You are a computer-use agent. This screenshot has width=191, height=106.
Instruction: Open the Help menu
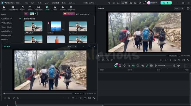[x=64, y=3]
